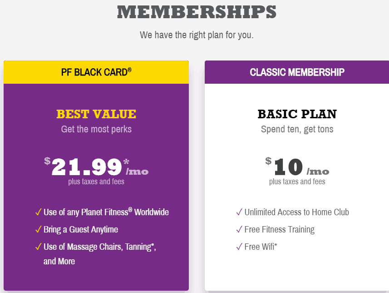Viewport: 389px width, 293px height.
Task: Click the $10 per month price
Action: pyautogui.click(x=297, y=167)
